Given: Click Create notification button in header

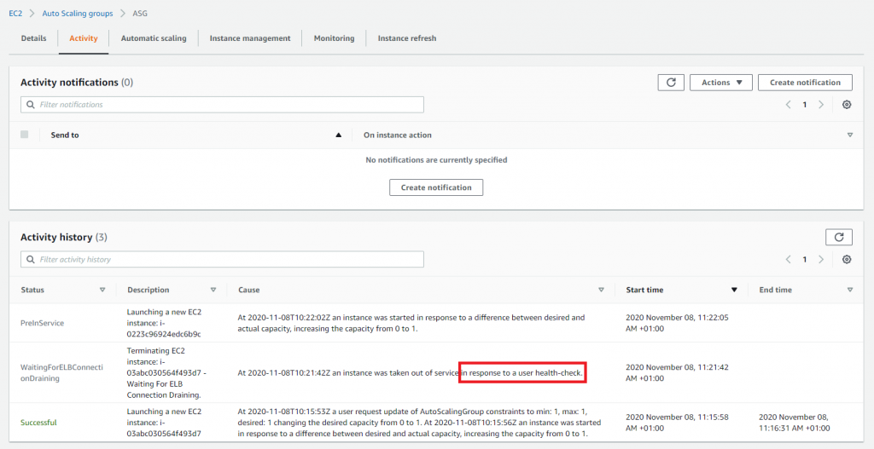Looking at the screenshot, I should [x=805, y=83].
